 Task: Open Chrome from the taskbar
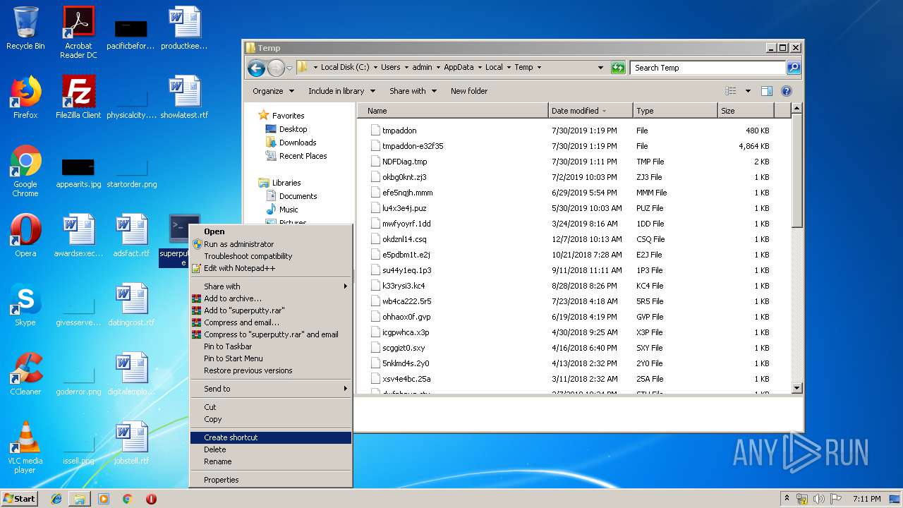point(127,499)
